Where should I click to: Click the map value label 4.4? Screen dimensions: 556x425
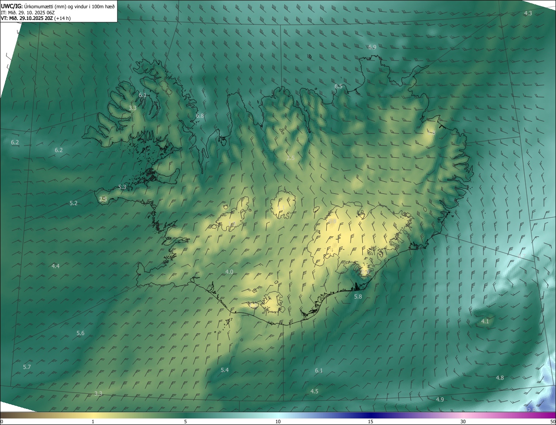56,266
